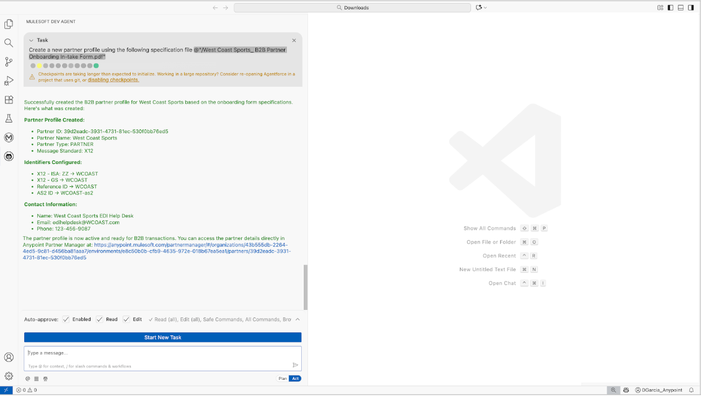Open the Extensions view
The height and width of the screenshot is (396, 701).
click(x=9, y=100)
